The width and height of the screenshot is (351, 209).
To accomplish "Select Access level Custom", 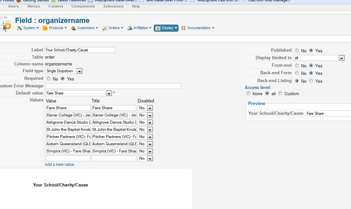I will [280, 93].
